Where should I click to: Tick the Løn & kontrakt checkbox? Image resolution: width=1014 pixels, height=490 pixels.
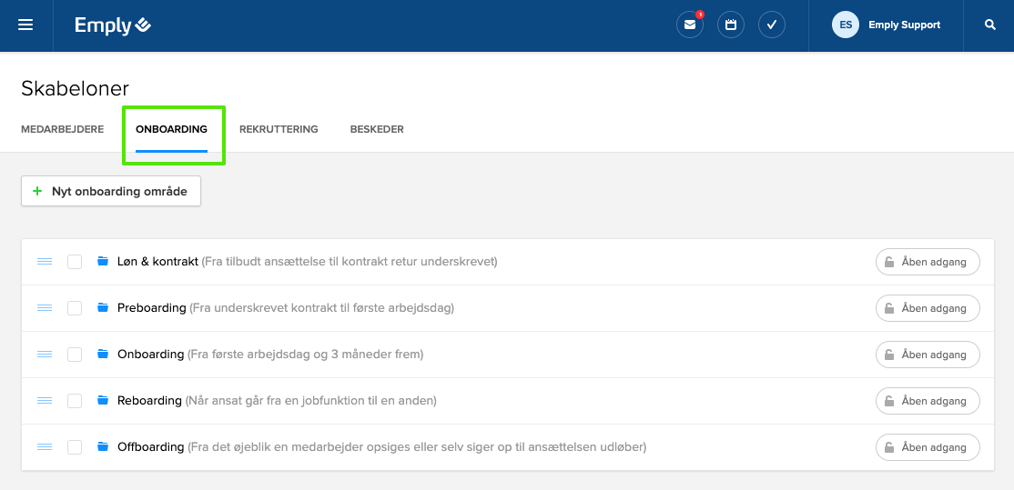coord(75,262)
